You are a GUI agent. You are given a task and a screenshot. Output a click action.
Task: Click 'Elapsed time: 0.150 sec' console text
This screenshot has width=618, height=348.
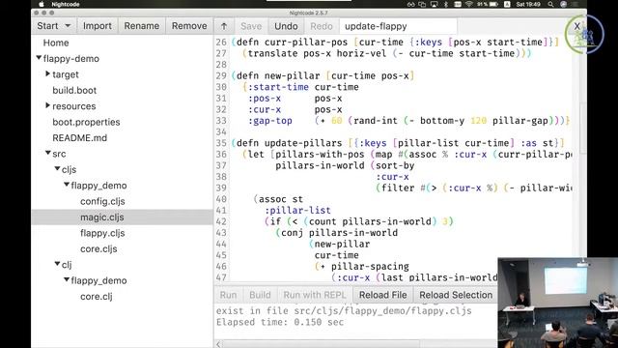coord(280,322)
